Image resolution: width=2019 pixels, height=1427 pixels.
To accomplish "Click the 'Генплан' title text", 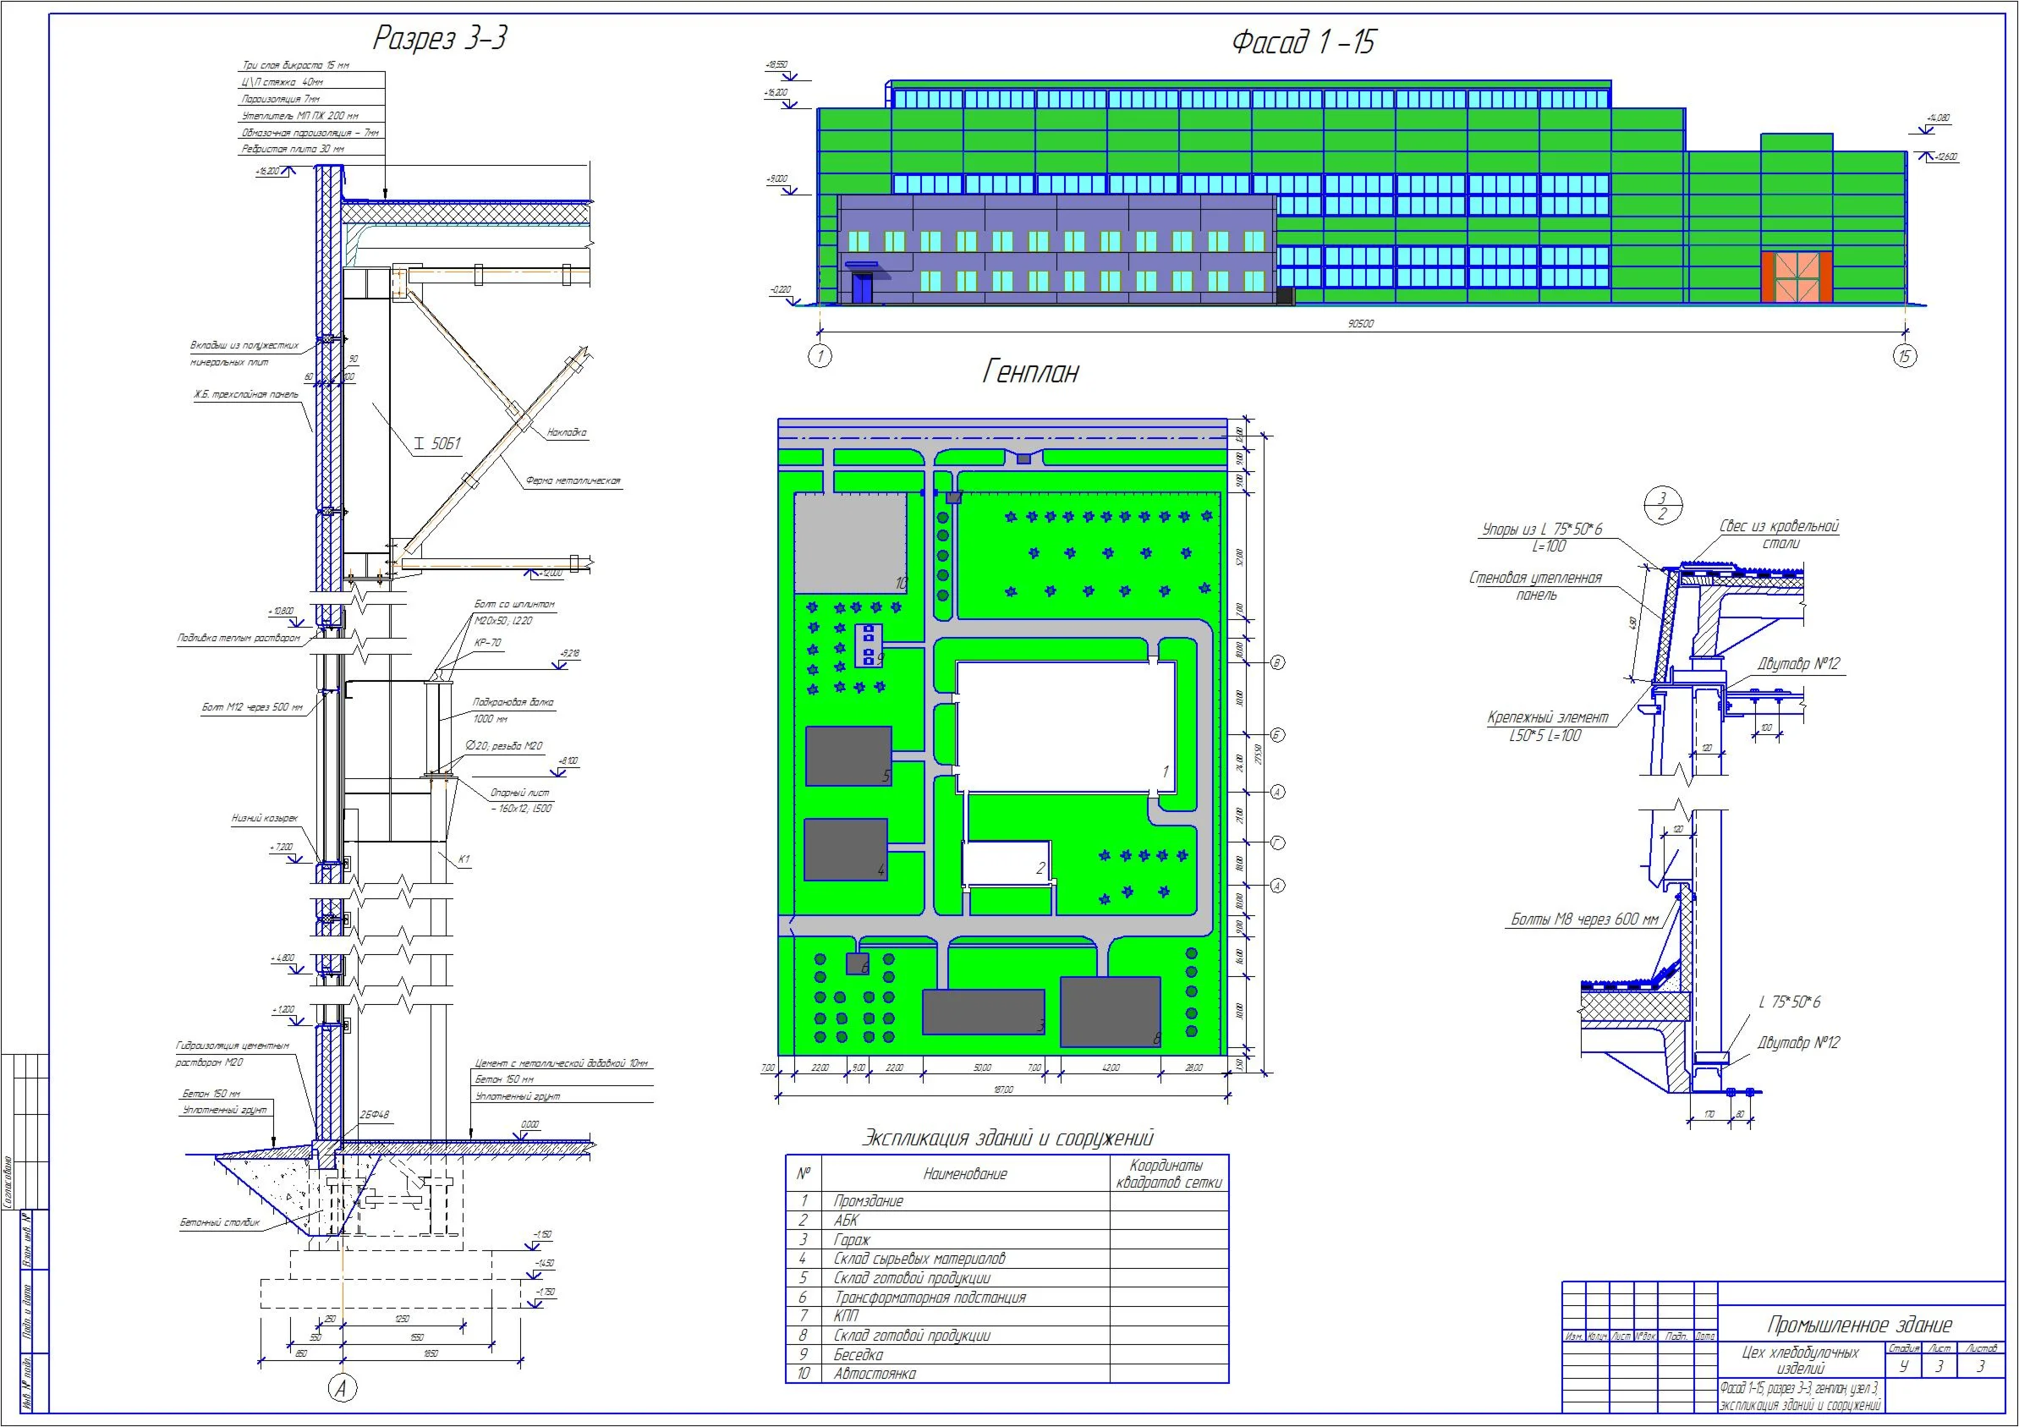I will (x=1029, y=373).
